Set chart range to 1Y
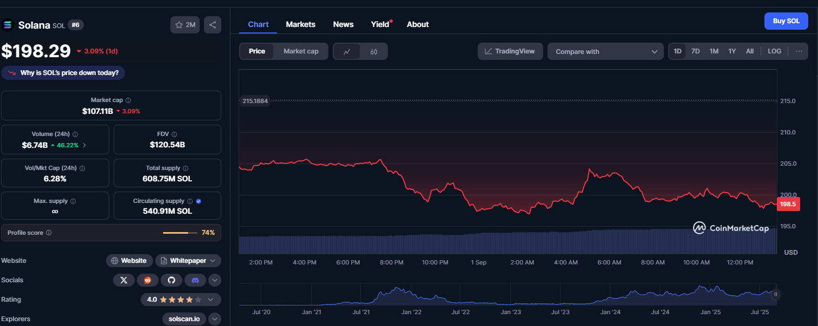Image resolution: width=818 pixels, height=326 pixels. [732, 51]
